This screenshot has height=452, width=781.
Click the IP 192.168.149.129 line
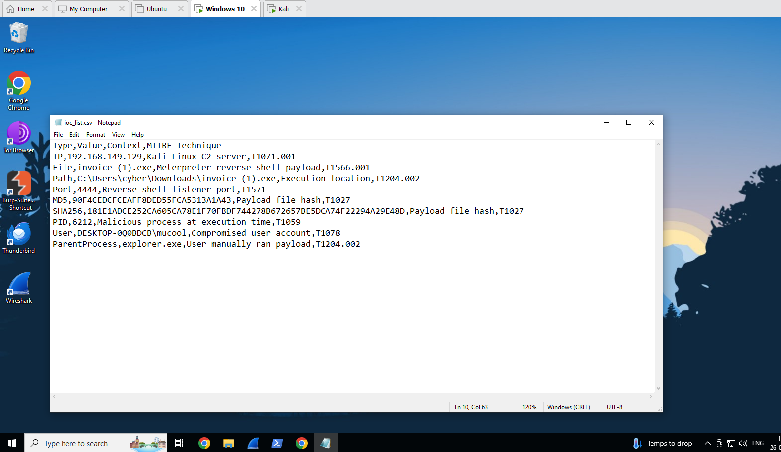click(x=174, y=156)
